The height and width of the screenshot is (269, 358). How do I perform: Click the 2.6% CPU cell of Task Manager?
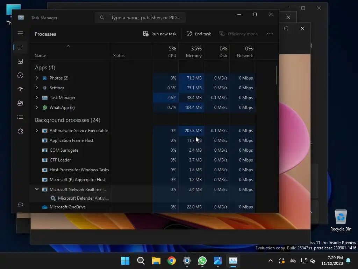pos(166,98)
